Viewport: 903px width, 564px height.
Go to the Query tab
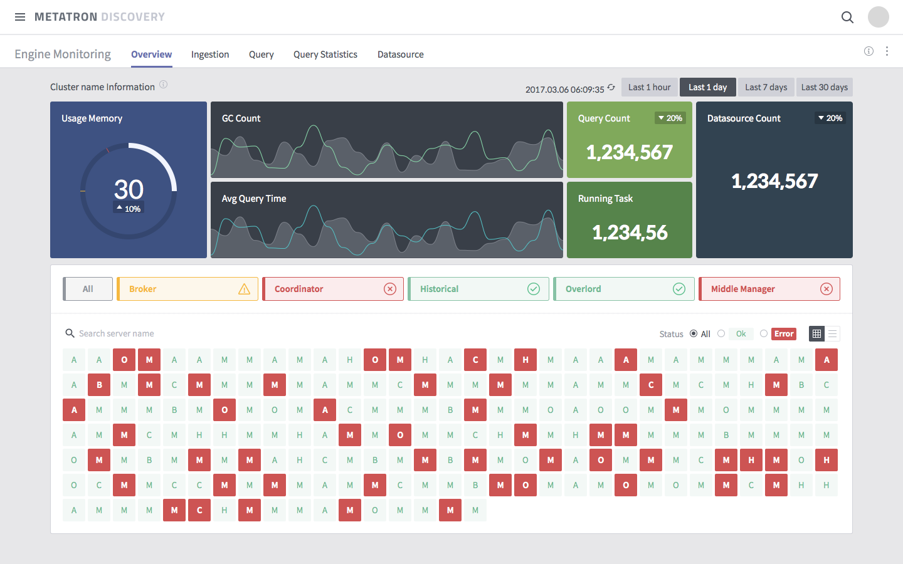(x=261, y=55)
